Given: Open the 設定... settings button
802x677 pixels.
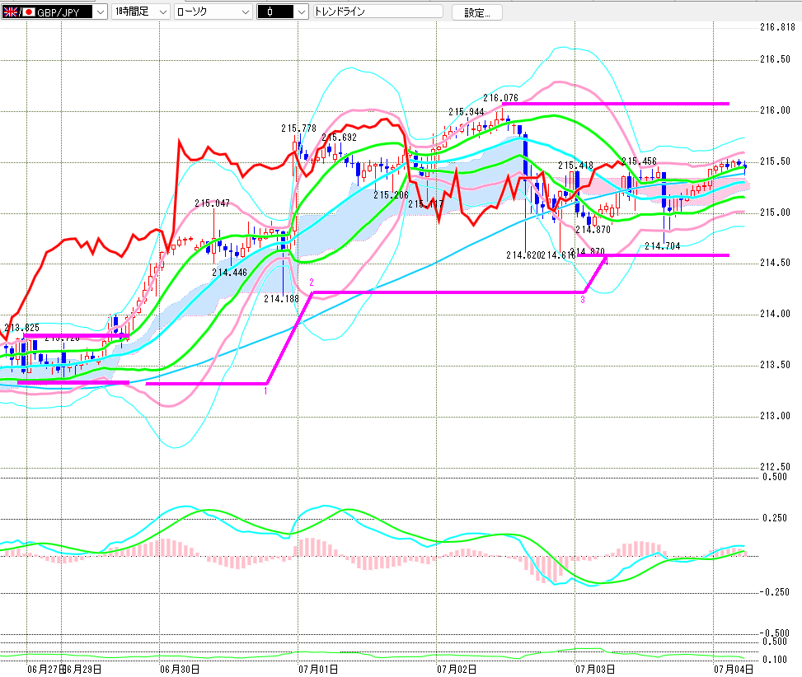Looking at the screenshot, I should 476,12.
